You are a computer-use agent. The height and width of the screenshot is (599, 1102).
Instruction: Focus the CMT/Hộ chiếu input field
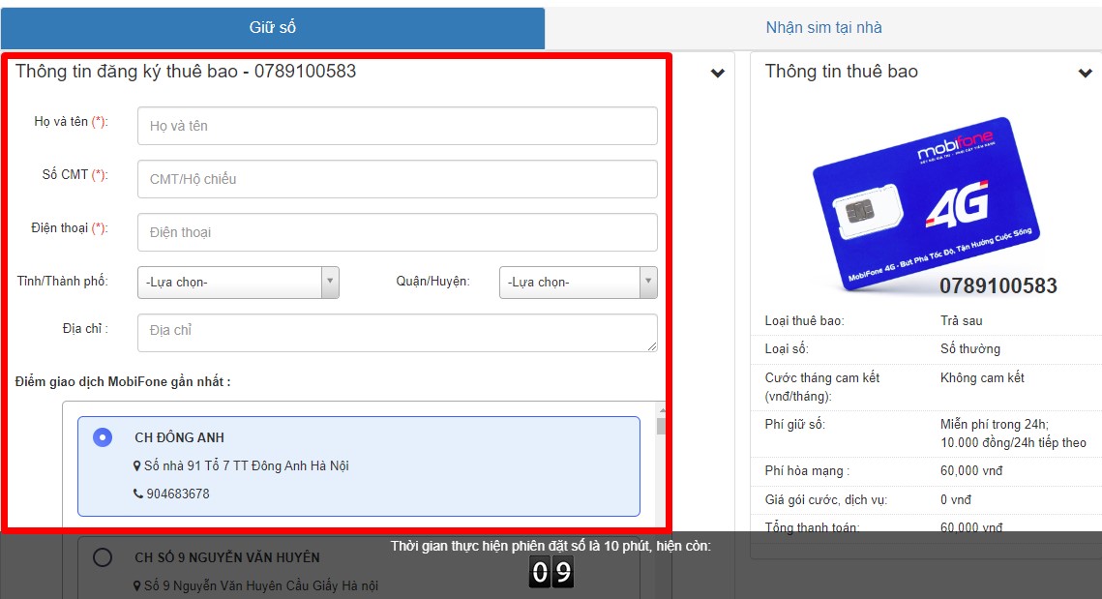click(x=397, y=179)
